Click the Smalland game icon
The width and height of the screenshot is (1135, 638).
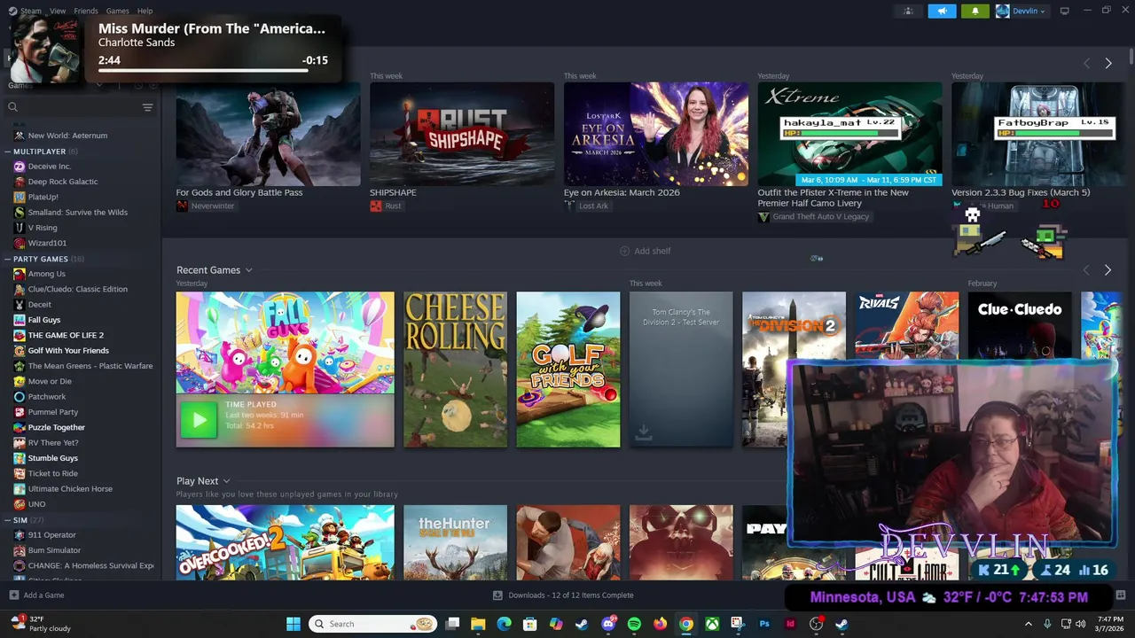[20, 212]
